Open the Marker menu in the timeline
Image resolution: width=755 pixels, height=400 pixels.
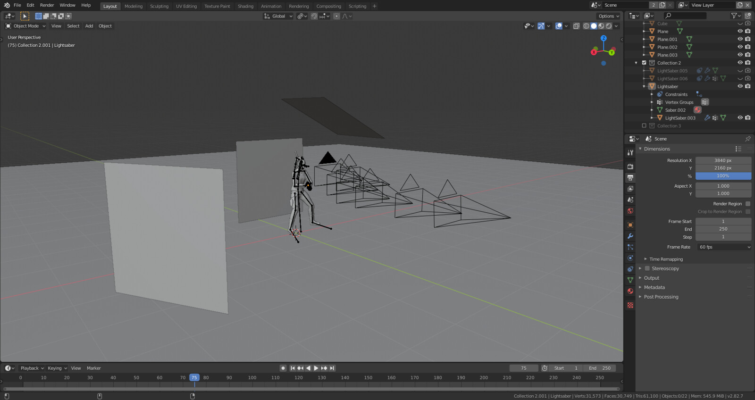(93, 368)
